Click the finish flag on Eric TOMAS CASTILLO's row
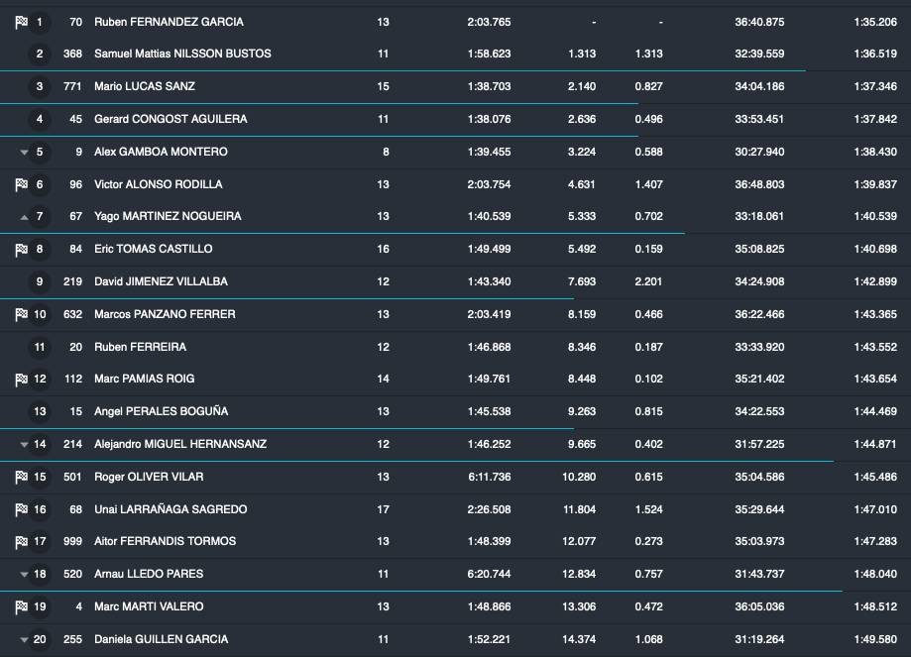911x657 pixels. pyautogui.click(x=21, y=249)
